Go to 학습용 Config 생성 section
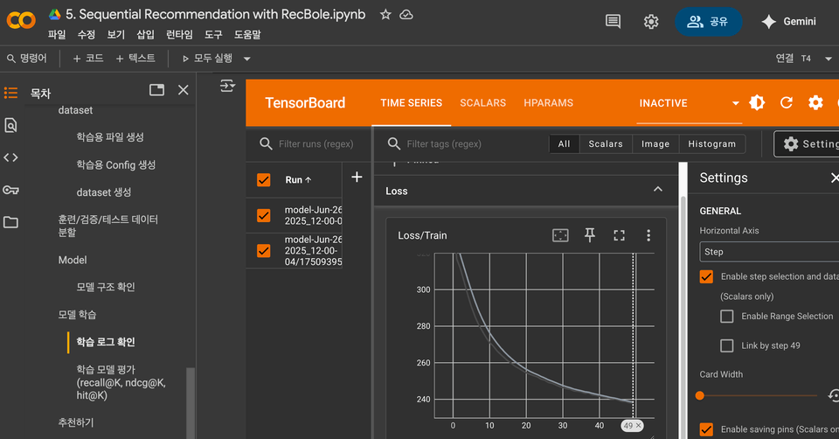Image resolution: width=839 pixels, height=439 pixels. click(115, 165)
